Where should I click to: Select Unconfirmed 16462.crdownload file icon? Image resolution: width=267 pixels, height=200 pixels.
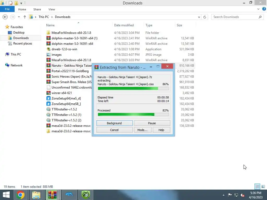48,87
